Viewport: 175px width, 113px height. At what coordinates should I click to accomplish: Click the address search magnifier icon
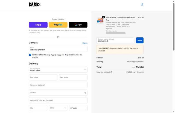(x=85, y=93)
